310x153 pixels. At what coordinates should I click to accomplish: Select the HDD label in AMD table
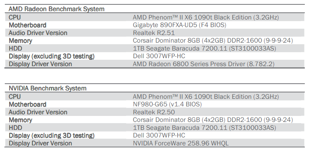pos(16,49)
